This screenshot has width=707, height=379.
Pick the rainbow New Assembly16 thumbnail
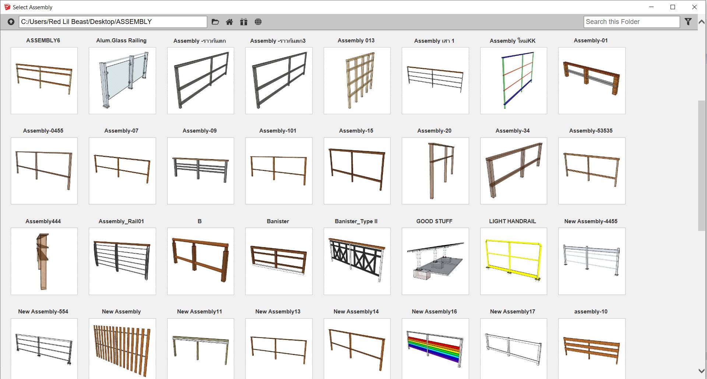click(435, 348)
